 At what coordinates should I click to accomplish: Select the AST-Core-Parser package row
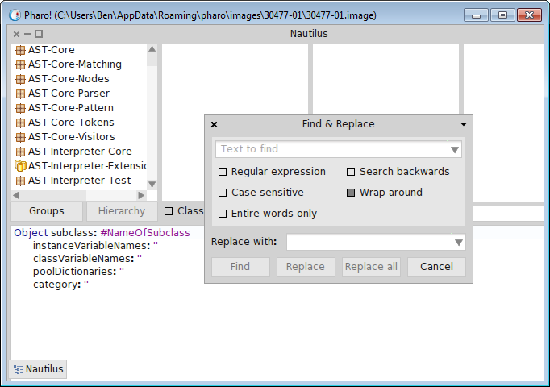pos(79,94)
